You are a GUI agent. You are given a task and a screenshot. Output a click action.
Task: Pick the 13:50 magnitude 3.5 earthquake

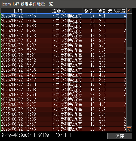point(64,95)
